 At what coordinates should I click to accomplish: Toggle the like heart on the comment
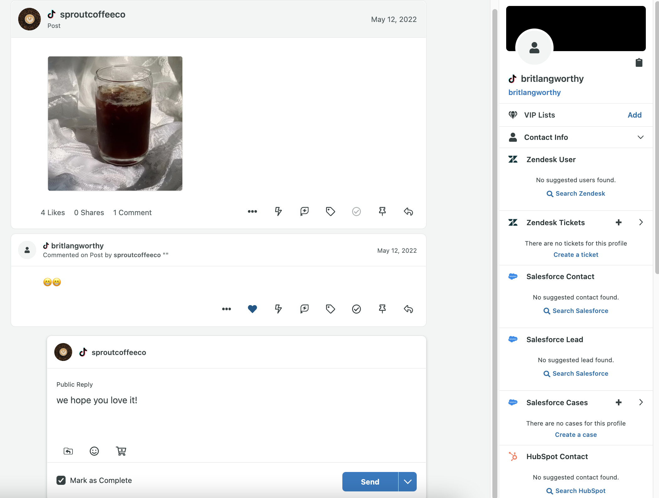pos(252,309)
